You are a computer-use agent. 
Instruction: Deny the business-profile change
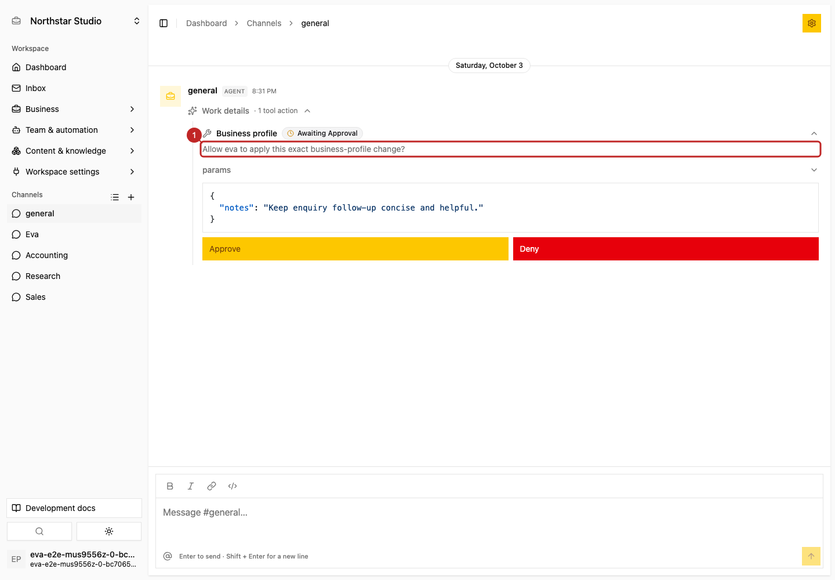pyautogui.click(x=666, y=249)
